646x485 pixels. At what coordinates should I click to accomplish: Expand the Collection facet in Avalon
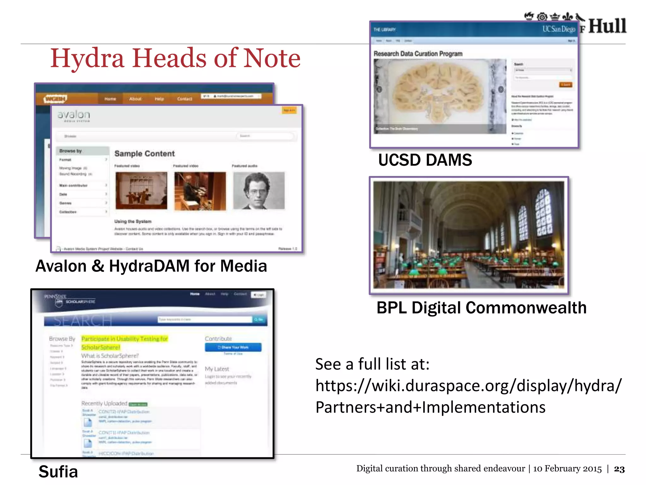pyautogui.click(x=83, y=212)
